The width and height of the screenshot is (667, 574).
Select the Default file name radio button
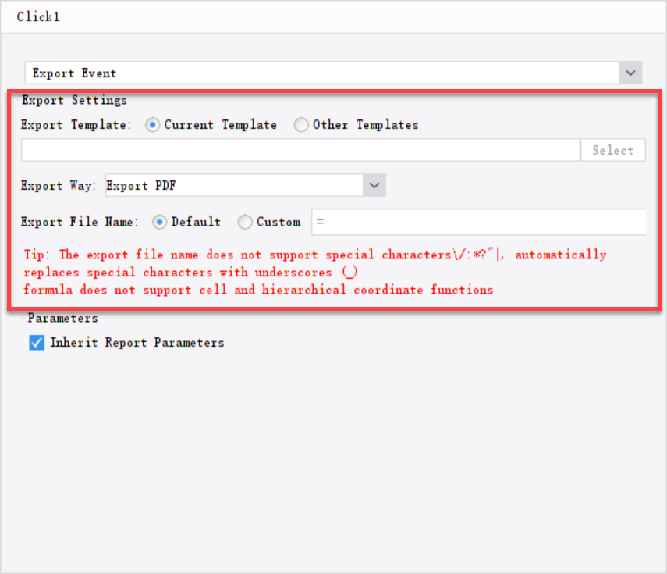click(160, 222)
